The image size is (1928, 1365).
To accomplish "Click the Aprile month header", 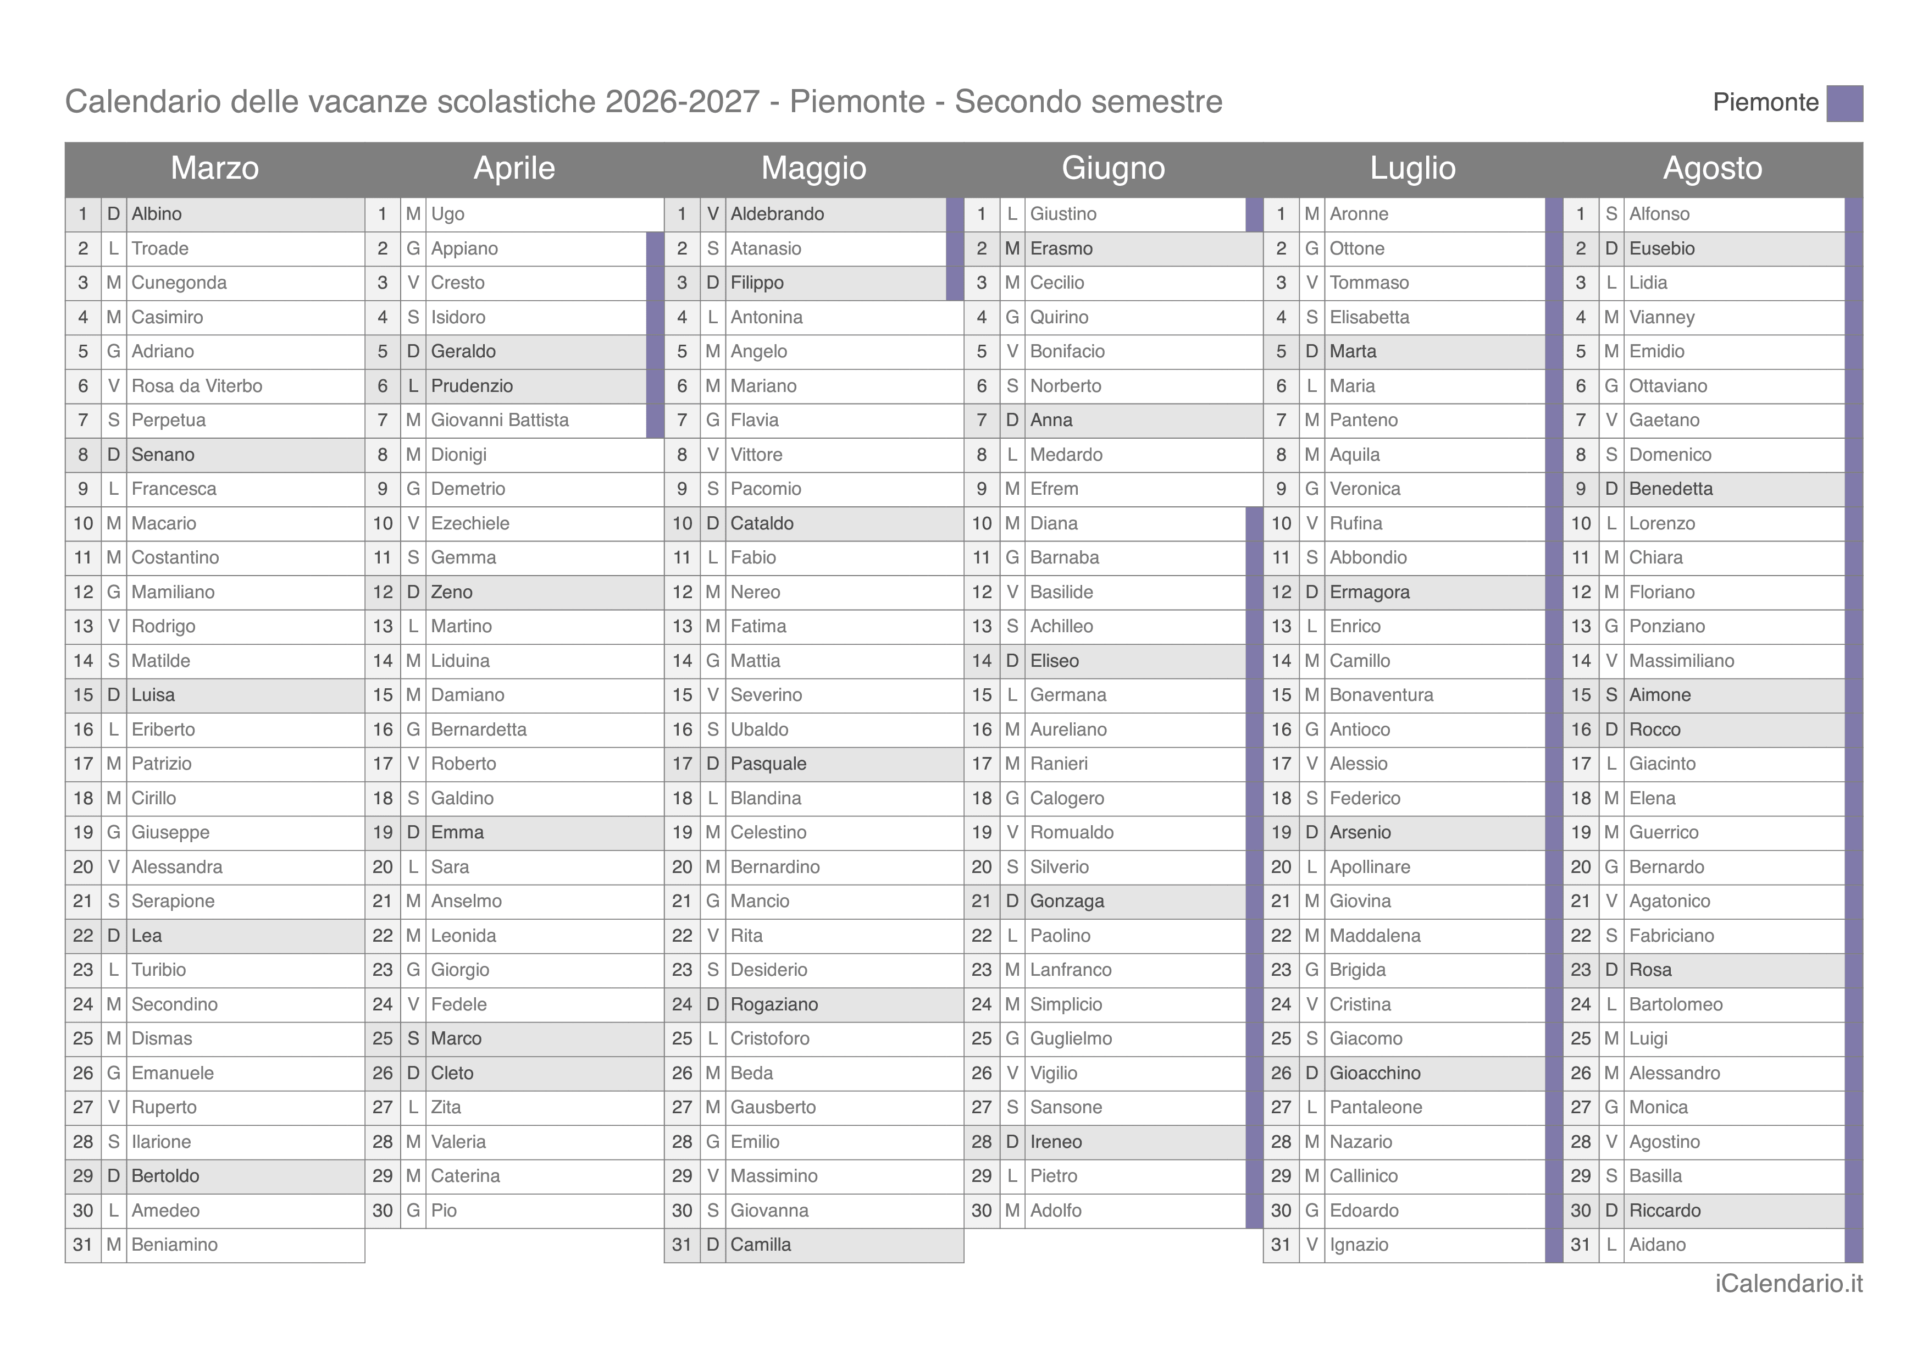I will click(514, 168).
